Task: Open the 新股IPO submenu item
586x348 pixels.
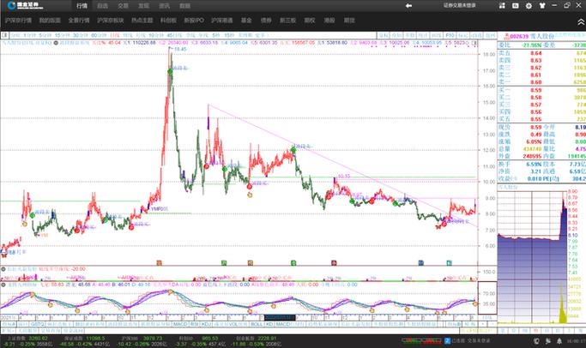Action: pos(194,21)
